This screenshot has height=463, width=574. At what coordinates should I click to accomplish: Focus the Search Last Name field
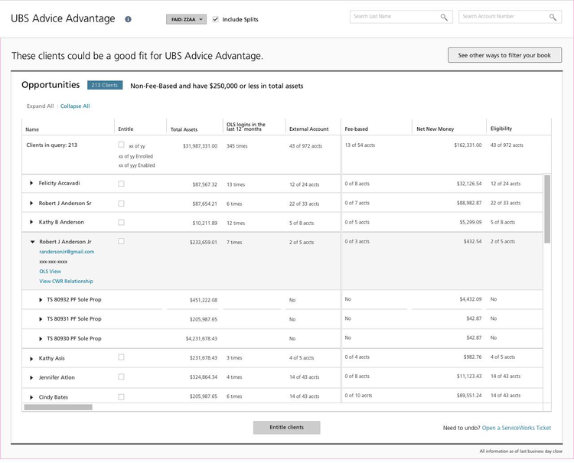[x=401, y=17]
